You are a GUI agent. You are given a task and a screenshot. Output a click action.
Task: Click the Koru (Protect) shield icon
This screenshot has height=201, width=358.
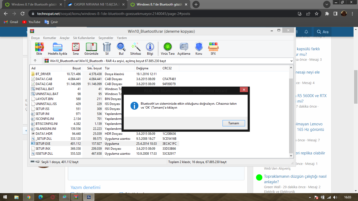coord(199,49)
